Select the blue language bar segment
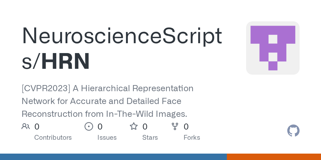Viewport: 321px width, 160px height. tap(113, 157)
